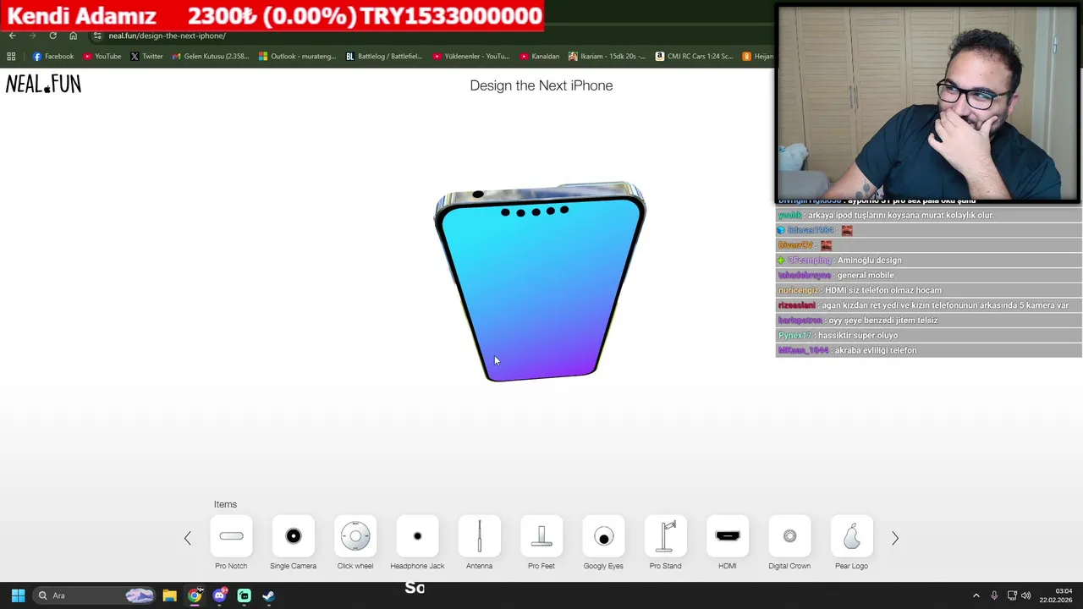Click the iPhone 3D model
This screenshot has height=609, width=1083.
(x=540, y=281)
